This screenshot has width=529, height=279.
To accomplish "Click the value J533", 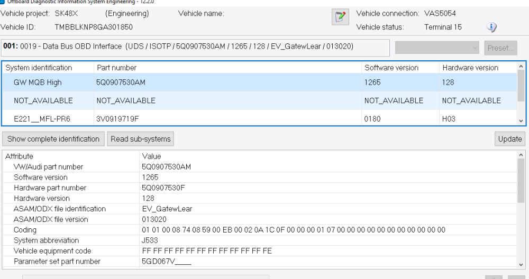I will [x=150, y=240].
